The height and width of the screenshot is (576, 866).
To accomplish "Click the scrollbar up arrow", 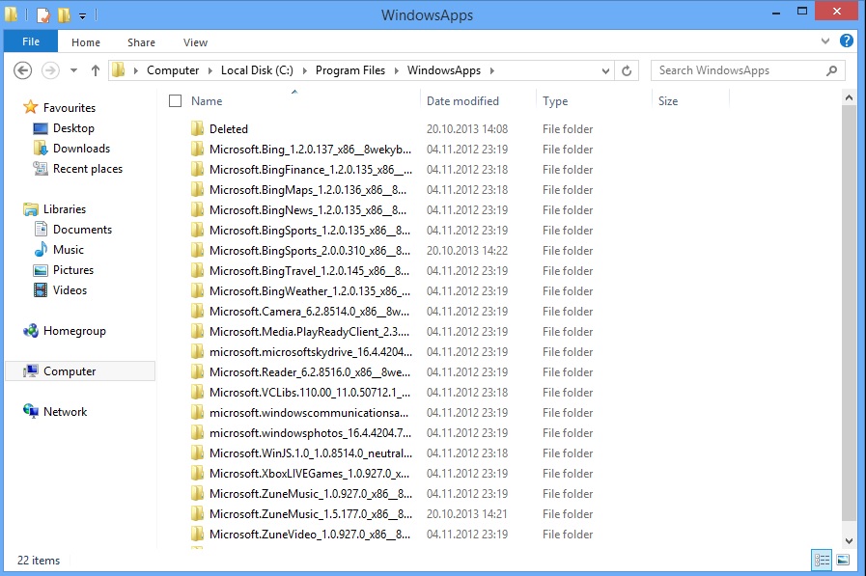I will click(849, 97).
